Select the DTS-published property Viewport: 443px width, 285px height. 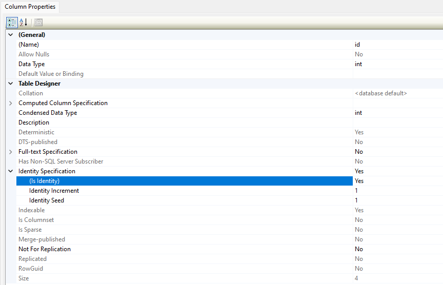pos(185,142)
